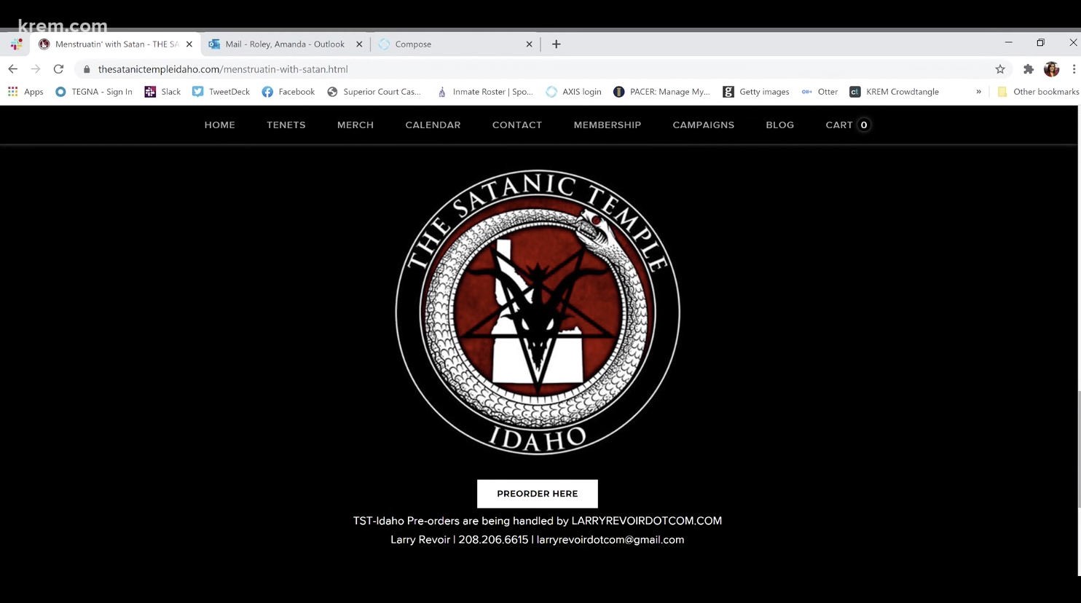Click the PREORDER HERE button

point(538,494)
